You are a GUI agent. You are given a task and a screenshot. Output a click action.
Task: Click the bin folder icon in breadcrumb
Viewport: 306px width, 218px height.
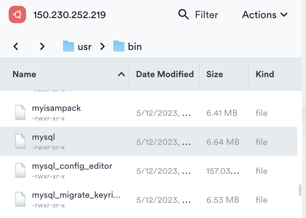[x=119, y=46]
